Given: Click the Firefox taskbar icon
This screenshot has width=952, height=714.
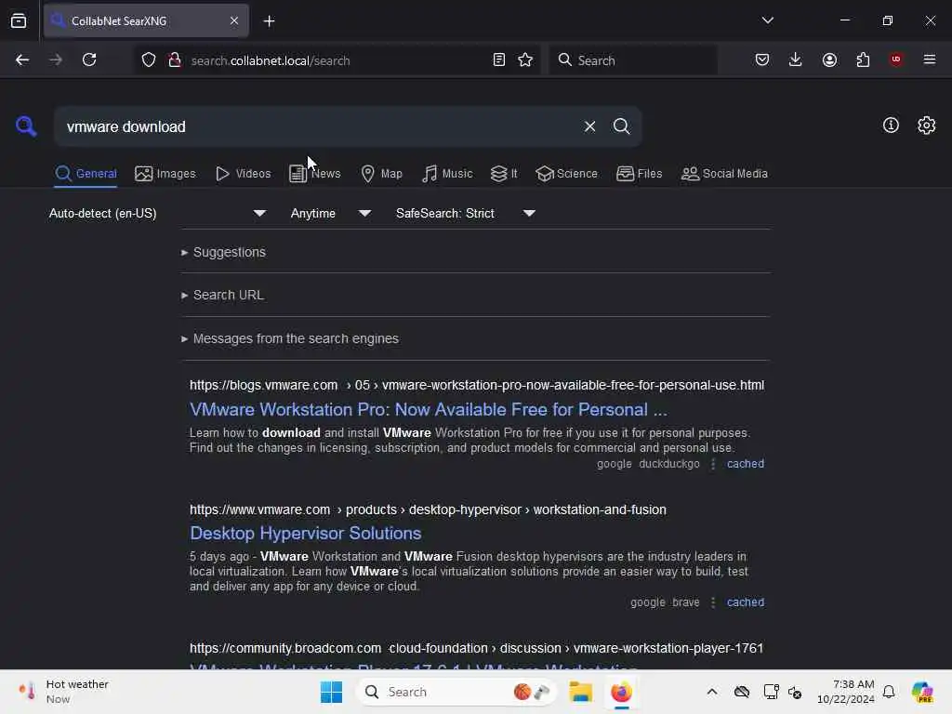Looking at the screenshot, I should coord(621,692).
